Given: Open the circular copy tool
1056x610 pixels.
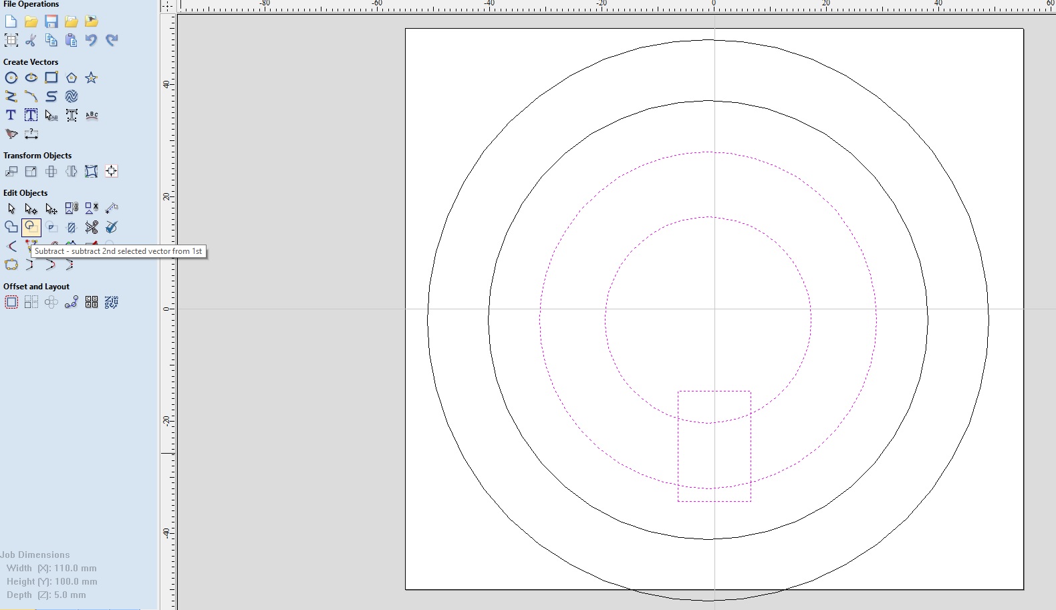Looking at the screenshot, I should [x=51, y=302].
